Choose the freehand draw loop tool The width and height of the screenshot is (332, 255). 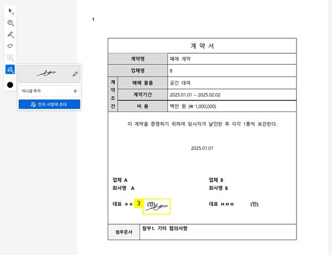point(10,46)
